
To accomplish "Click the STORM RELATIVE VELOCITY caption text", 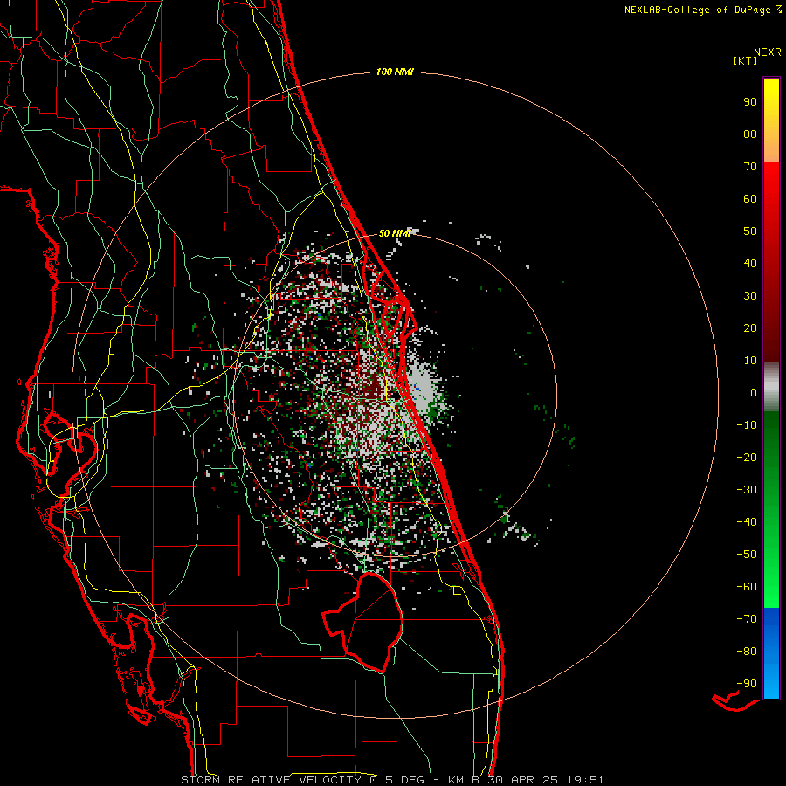I will pos(271,780).
